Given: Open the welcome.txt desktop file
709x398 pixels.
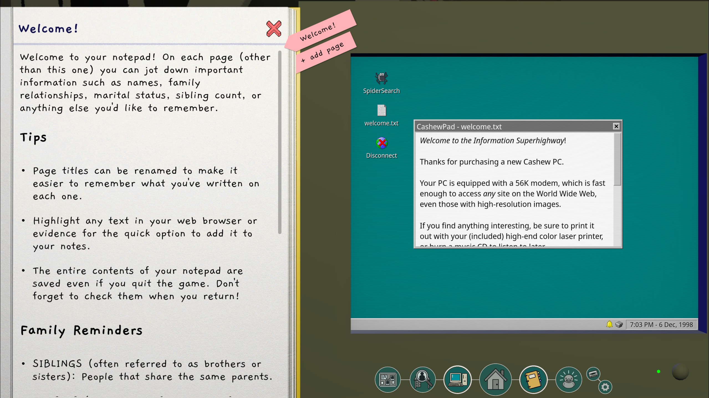Looking at the screenshot, I should coord(381,111).
